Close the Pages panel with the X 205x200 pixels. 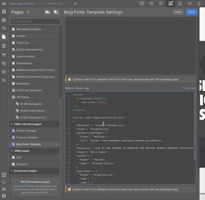28,12
